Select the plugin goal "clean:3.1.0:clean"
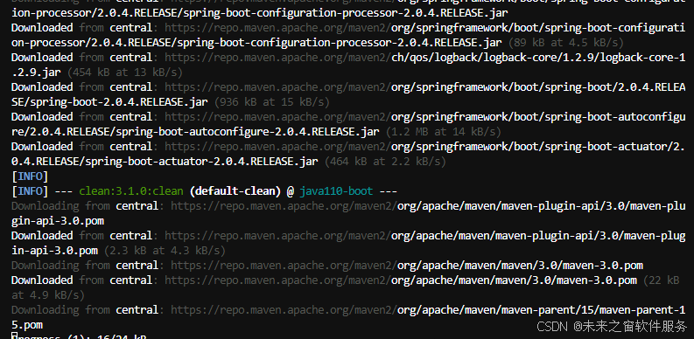Viewport: 694px width, 339px height. [x=131, y=191]
